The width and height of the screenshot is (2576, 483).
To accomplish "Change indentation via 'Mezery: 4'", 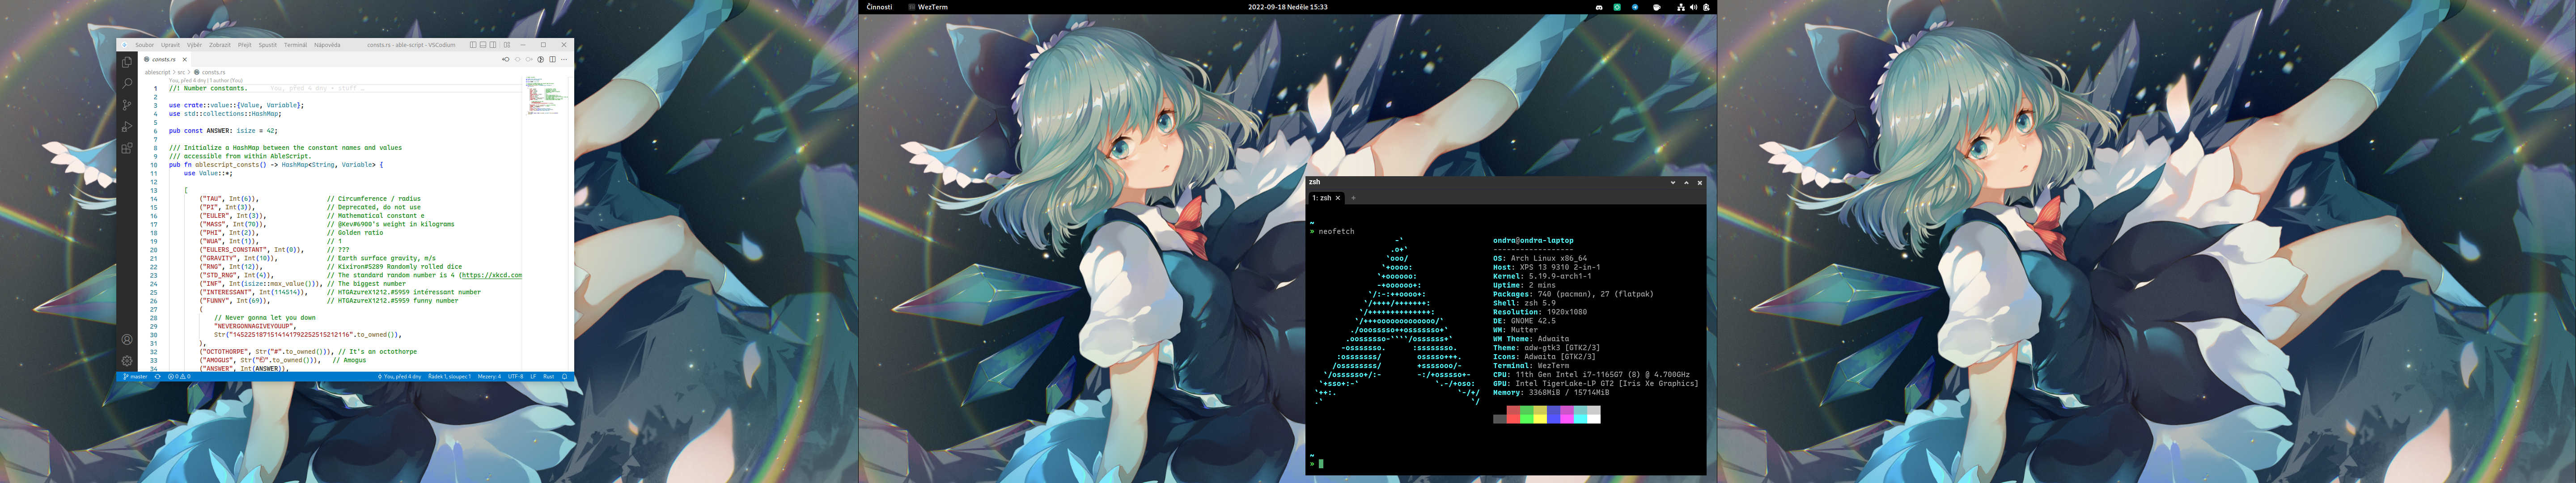I will click(x=490, y=377).
